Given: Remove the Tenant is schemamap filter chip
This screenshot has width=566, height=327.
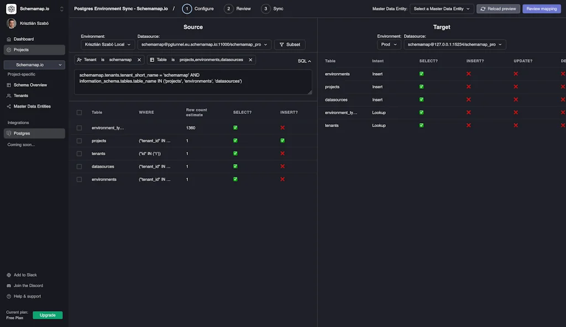Looking at the screenshot, I should tap(139, 59).
